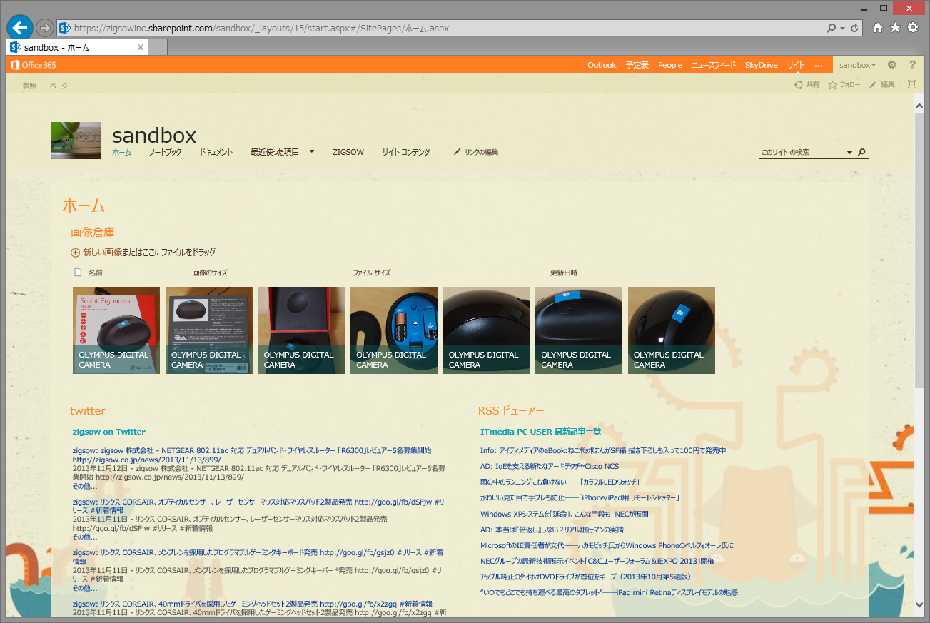This screenshot has height=623, width=930.
Task: Open the help question mark icon
Action: pos(912,65)
